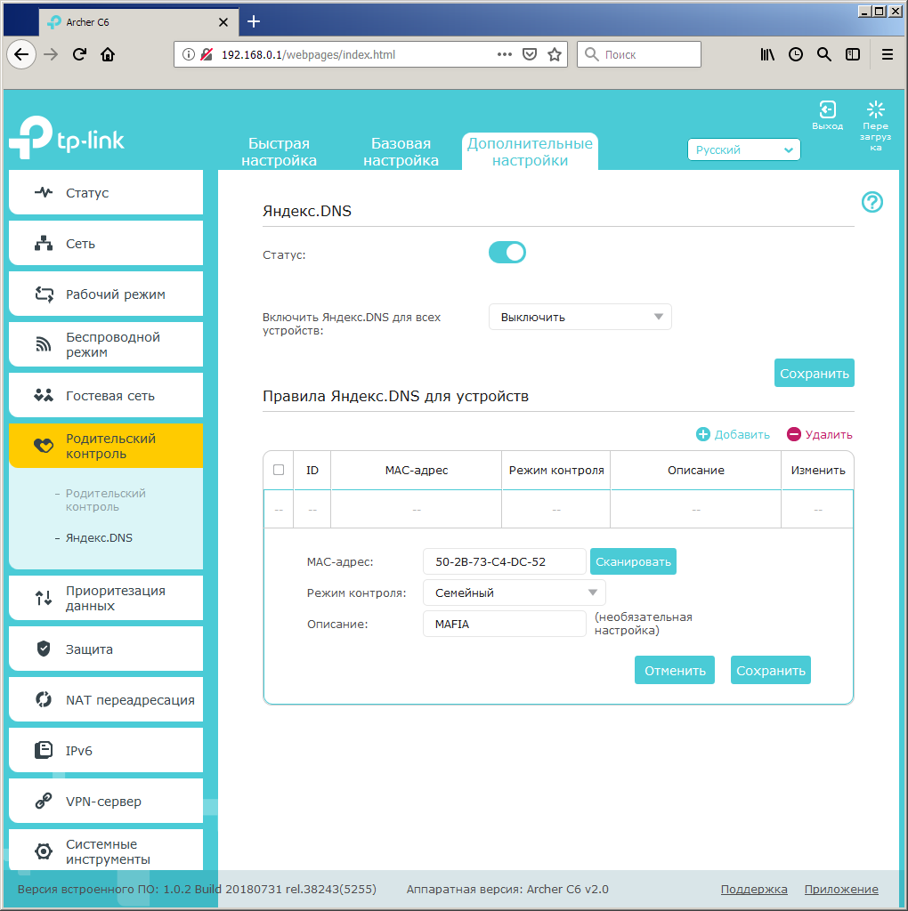Click the reboot (Перезагрузка) icon
The image size is (908, 911).
click(876, 110)
